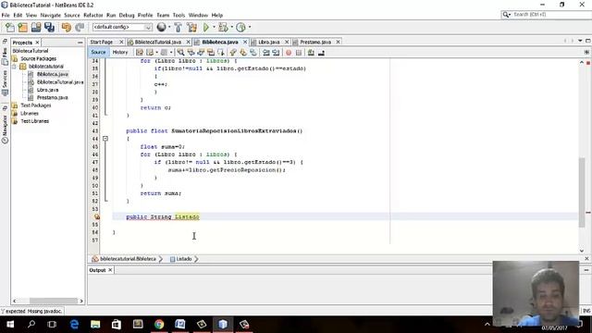Click the Debug Project toolbar icon

(x=223, y=27)
